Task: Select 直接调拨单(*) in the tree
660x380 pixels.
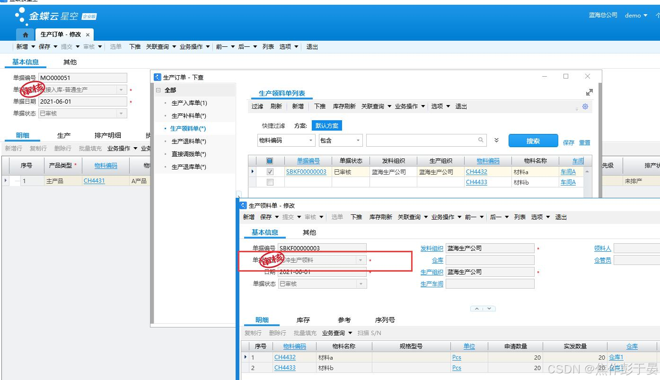Action: 189,154
